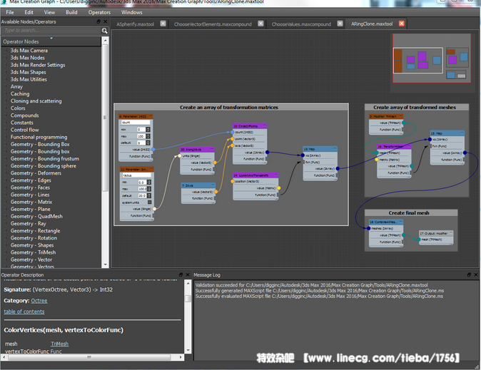Switch to the ASpherify.maxtool tab
The height and width of the screenshot is (370, 481).
pyautogui.click(x=136, y=24)
